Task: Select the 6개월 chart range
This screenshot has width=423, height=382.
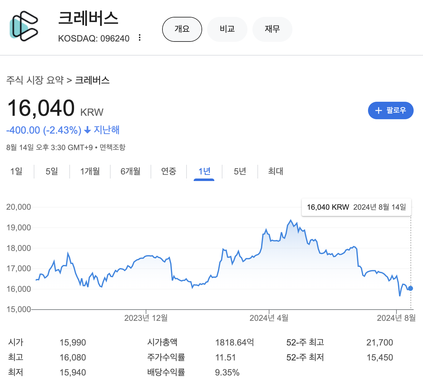Action: coord(131,171)
